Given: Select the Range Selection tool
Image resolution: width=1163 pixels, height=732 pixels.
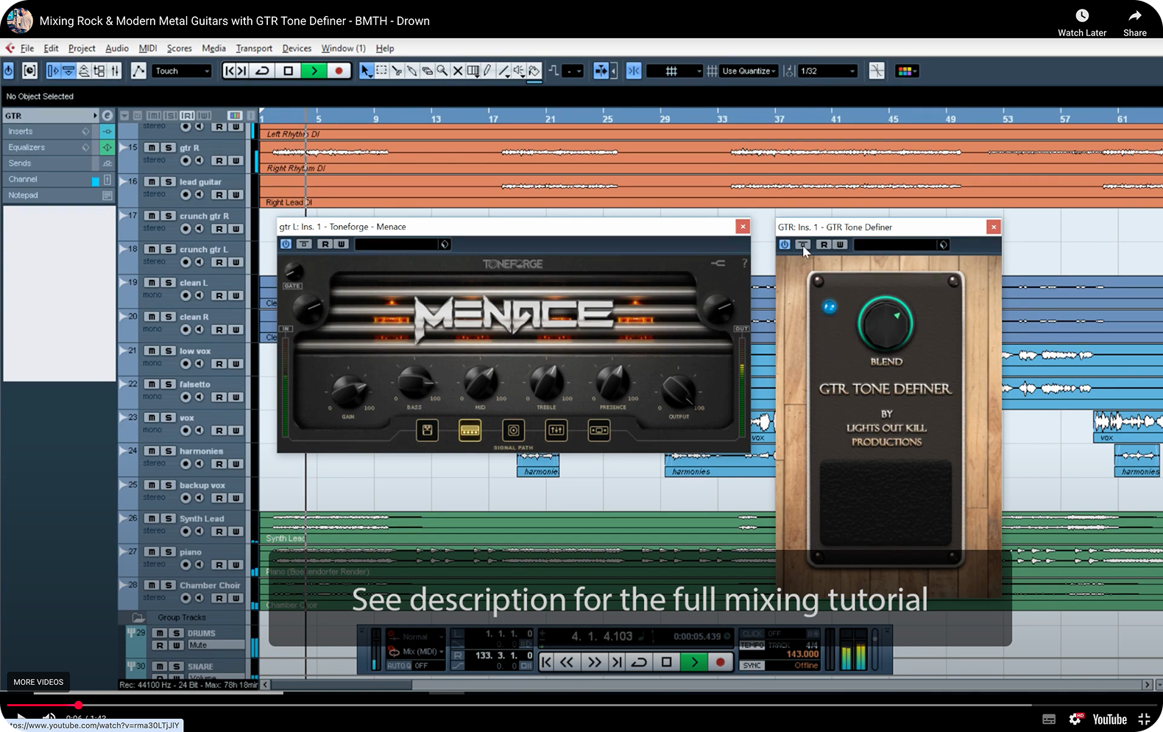Looking at the screenshot, I should 381,71.
